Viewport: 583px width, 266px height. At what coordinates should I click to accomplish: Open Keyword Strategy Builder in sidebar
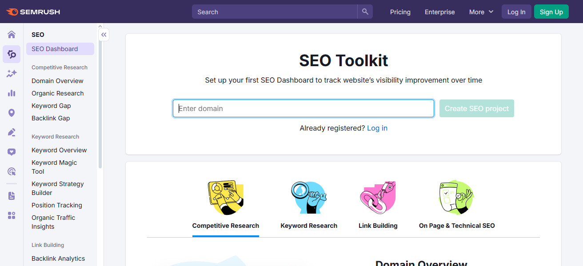(x=58, y=188)
